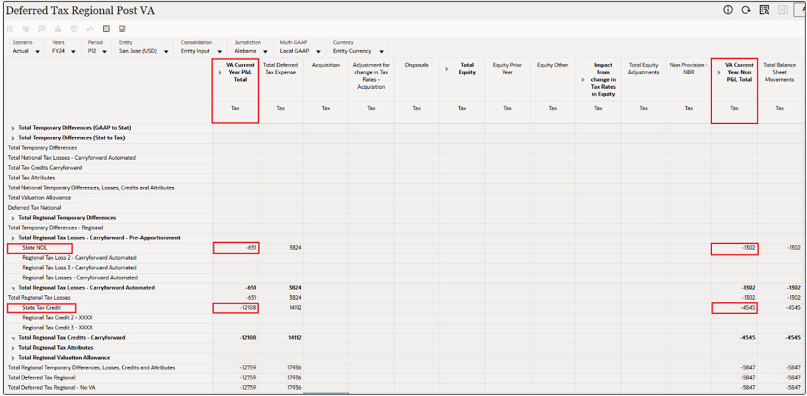Image resolution: width=807 pixels, height=396 pixels.
Task: Select the Total Balance Sheet Movements column header
Action: [780, 72]
